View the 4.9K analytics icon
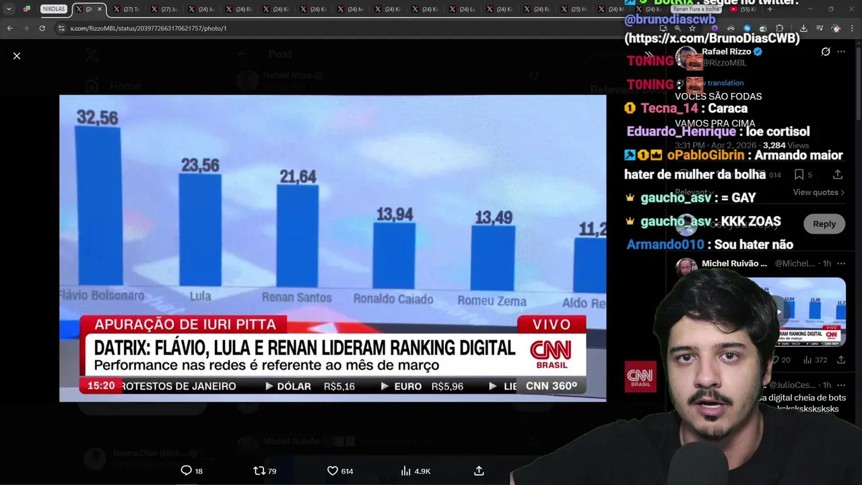 click(x=416, y=471)
